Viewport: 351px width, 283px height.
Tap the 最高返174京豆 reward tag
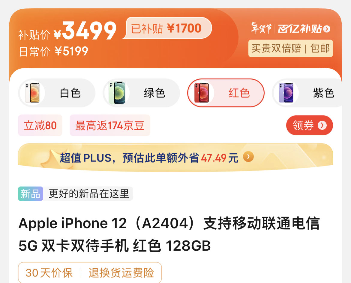(110, 125)
